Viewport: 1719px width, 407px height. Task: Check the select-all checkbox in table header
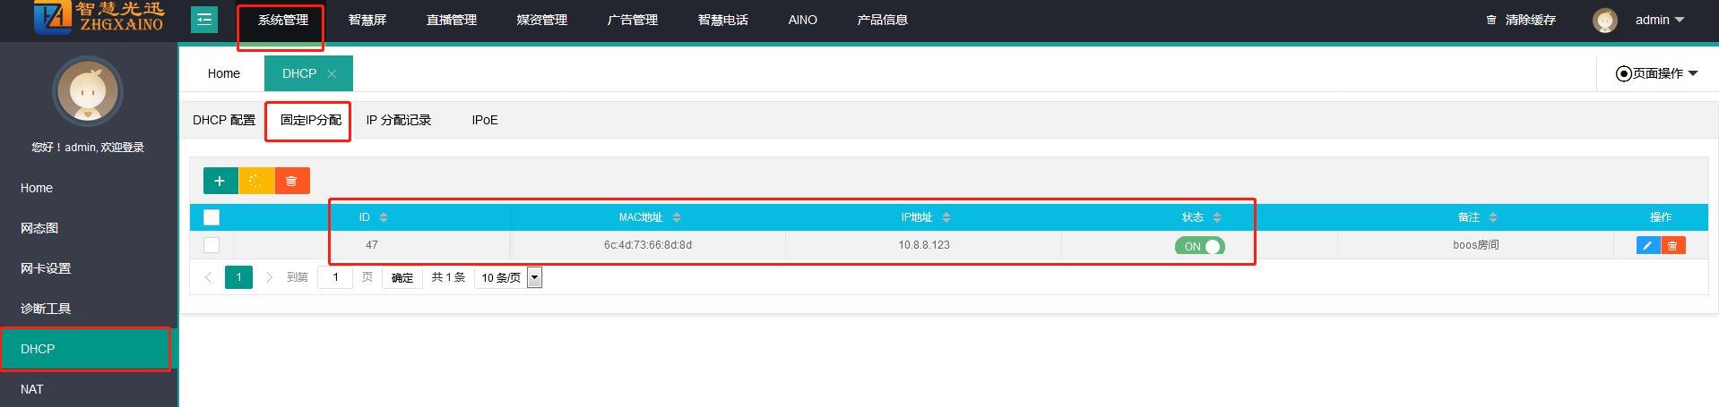[212, 217]
